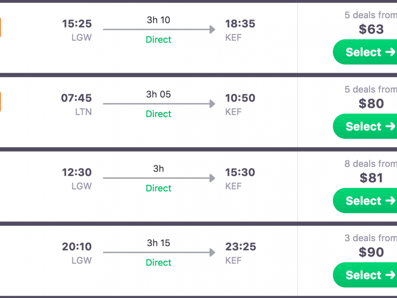This screenshot has height=298, width=397.
Task: Click the route arrow of the 3h 05 flight
Action: pyautogui.click(x=159, y=104)
